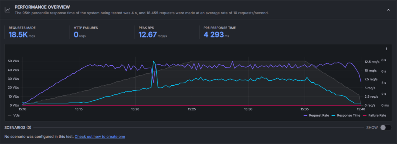
Task: Click the 40 VUs axis label
Action: click(x=14, y=70)
